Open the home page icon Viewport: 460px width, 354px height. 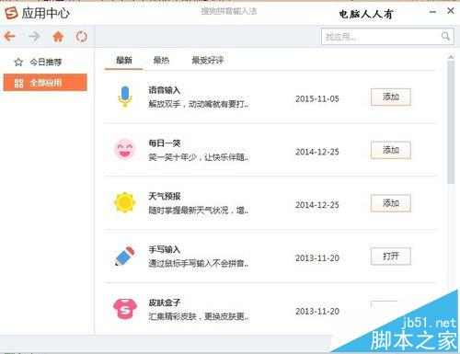(x=58, y=37)
